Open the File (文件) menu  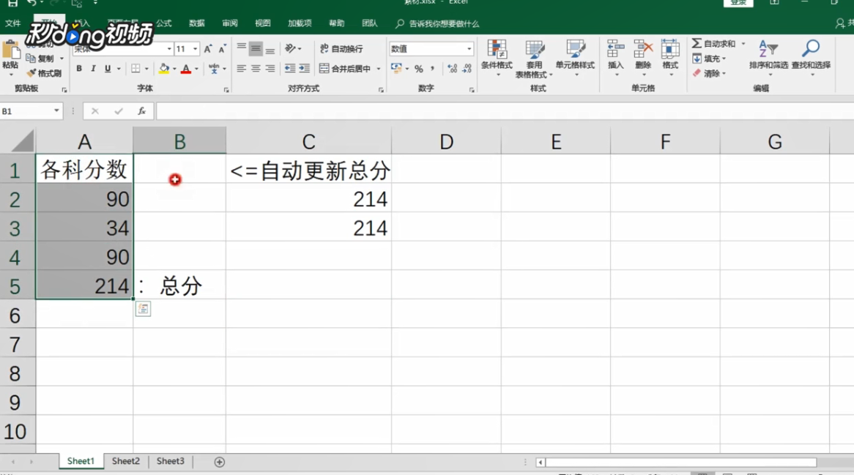pyautogui.click(x=12, y=23)
